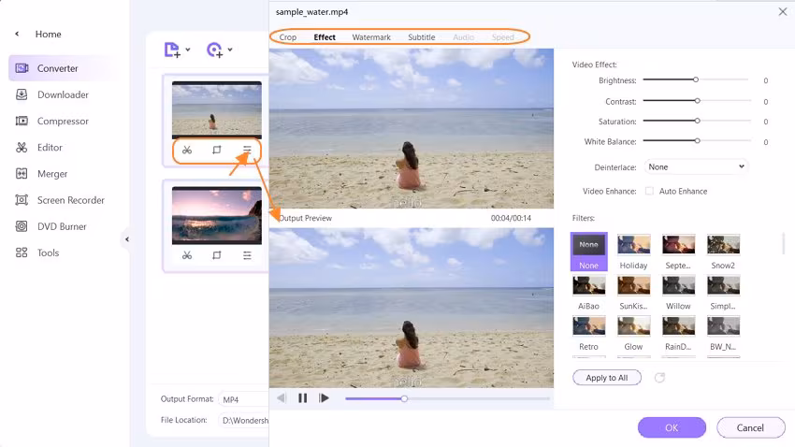Open the Screen Recorder icon

(22, 200)
